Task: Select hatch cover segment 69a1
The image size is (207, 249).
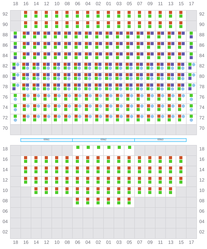Action: pos(47,140)
